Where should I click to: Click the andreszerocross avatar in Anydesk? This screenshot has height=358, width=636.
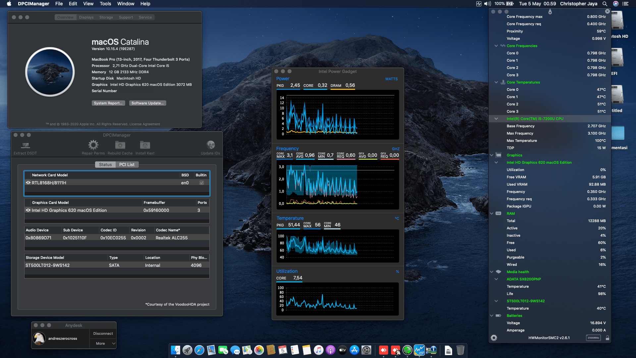[39, 338]
